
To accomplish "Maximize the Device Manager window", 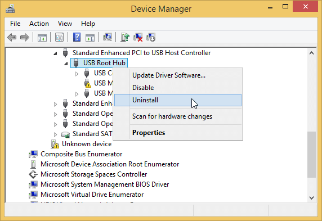I will coord(285,7).
